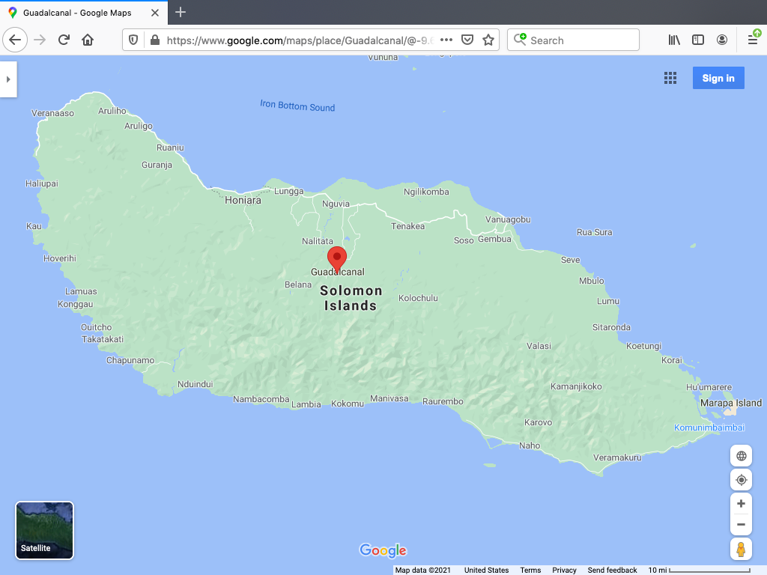This screenshot has height=575, width=767.
Task: Toggle the Satellite layer thumbnail
Action: (45, 530)
